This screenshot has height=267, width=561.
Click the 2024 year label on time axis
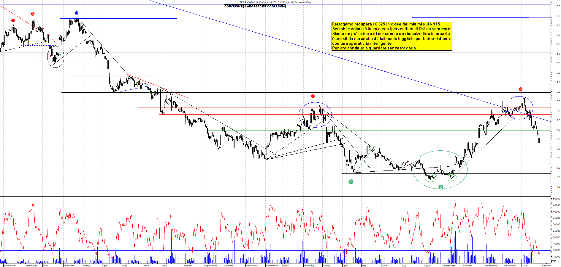[x=45, y=266]
